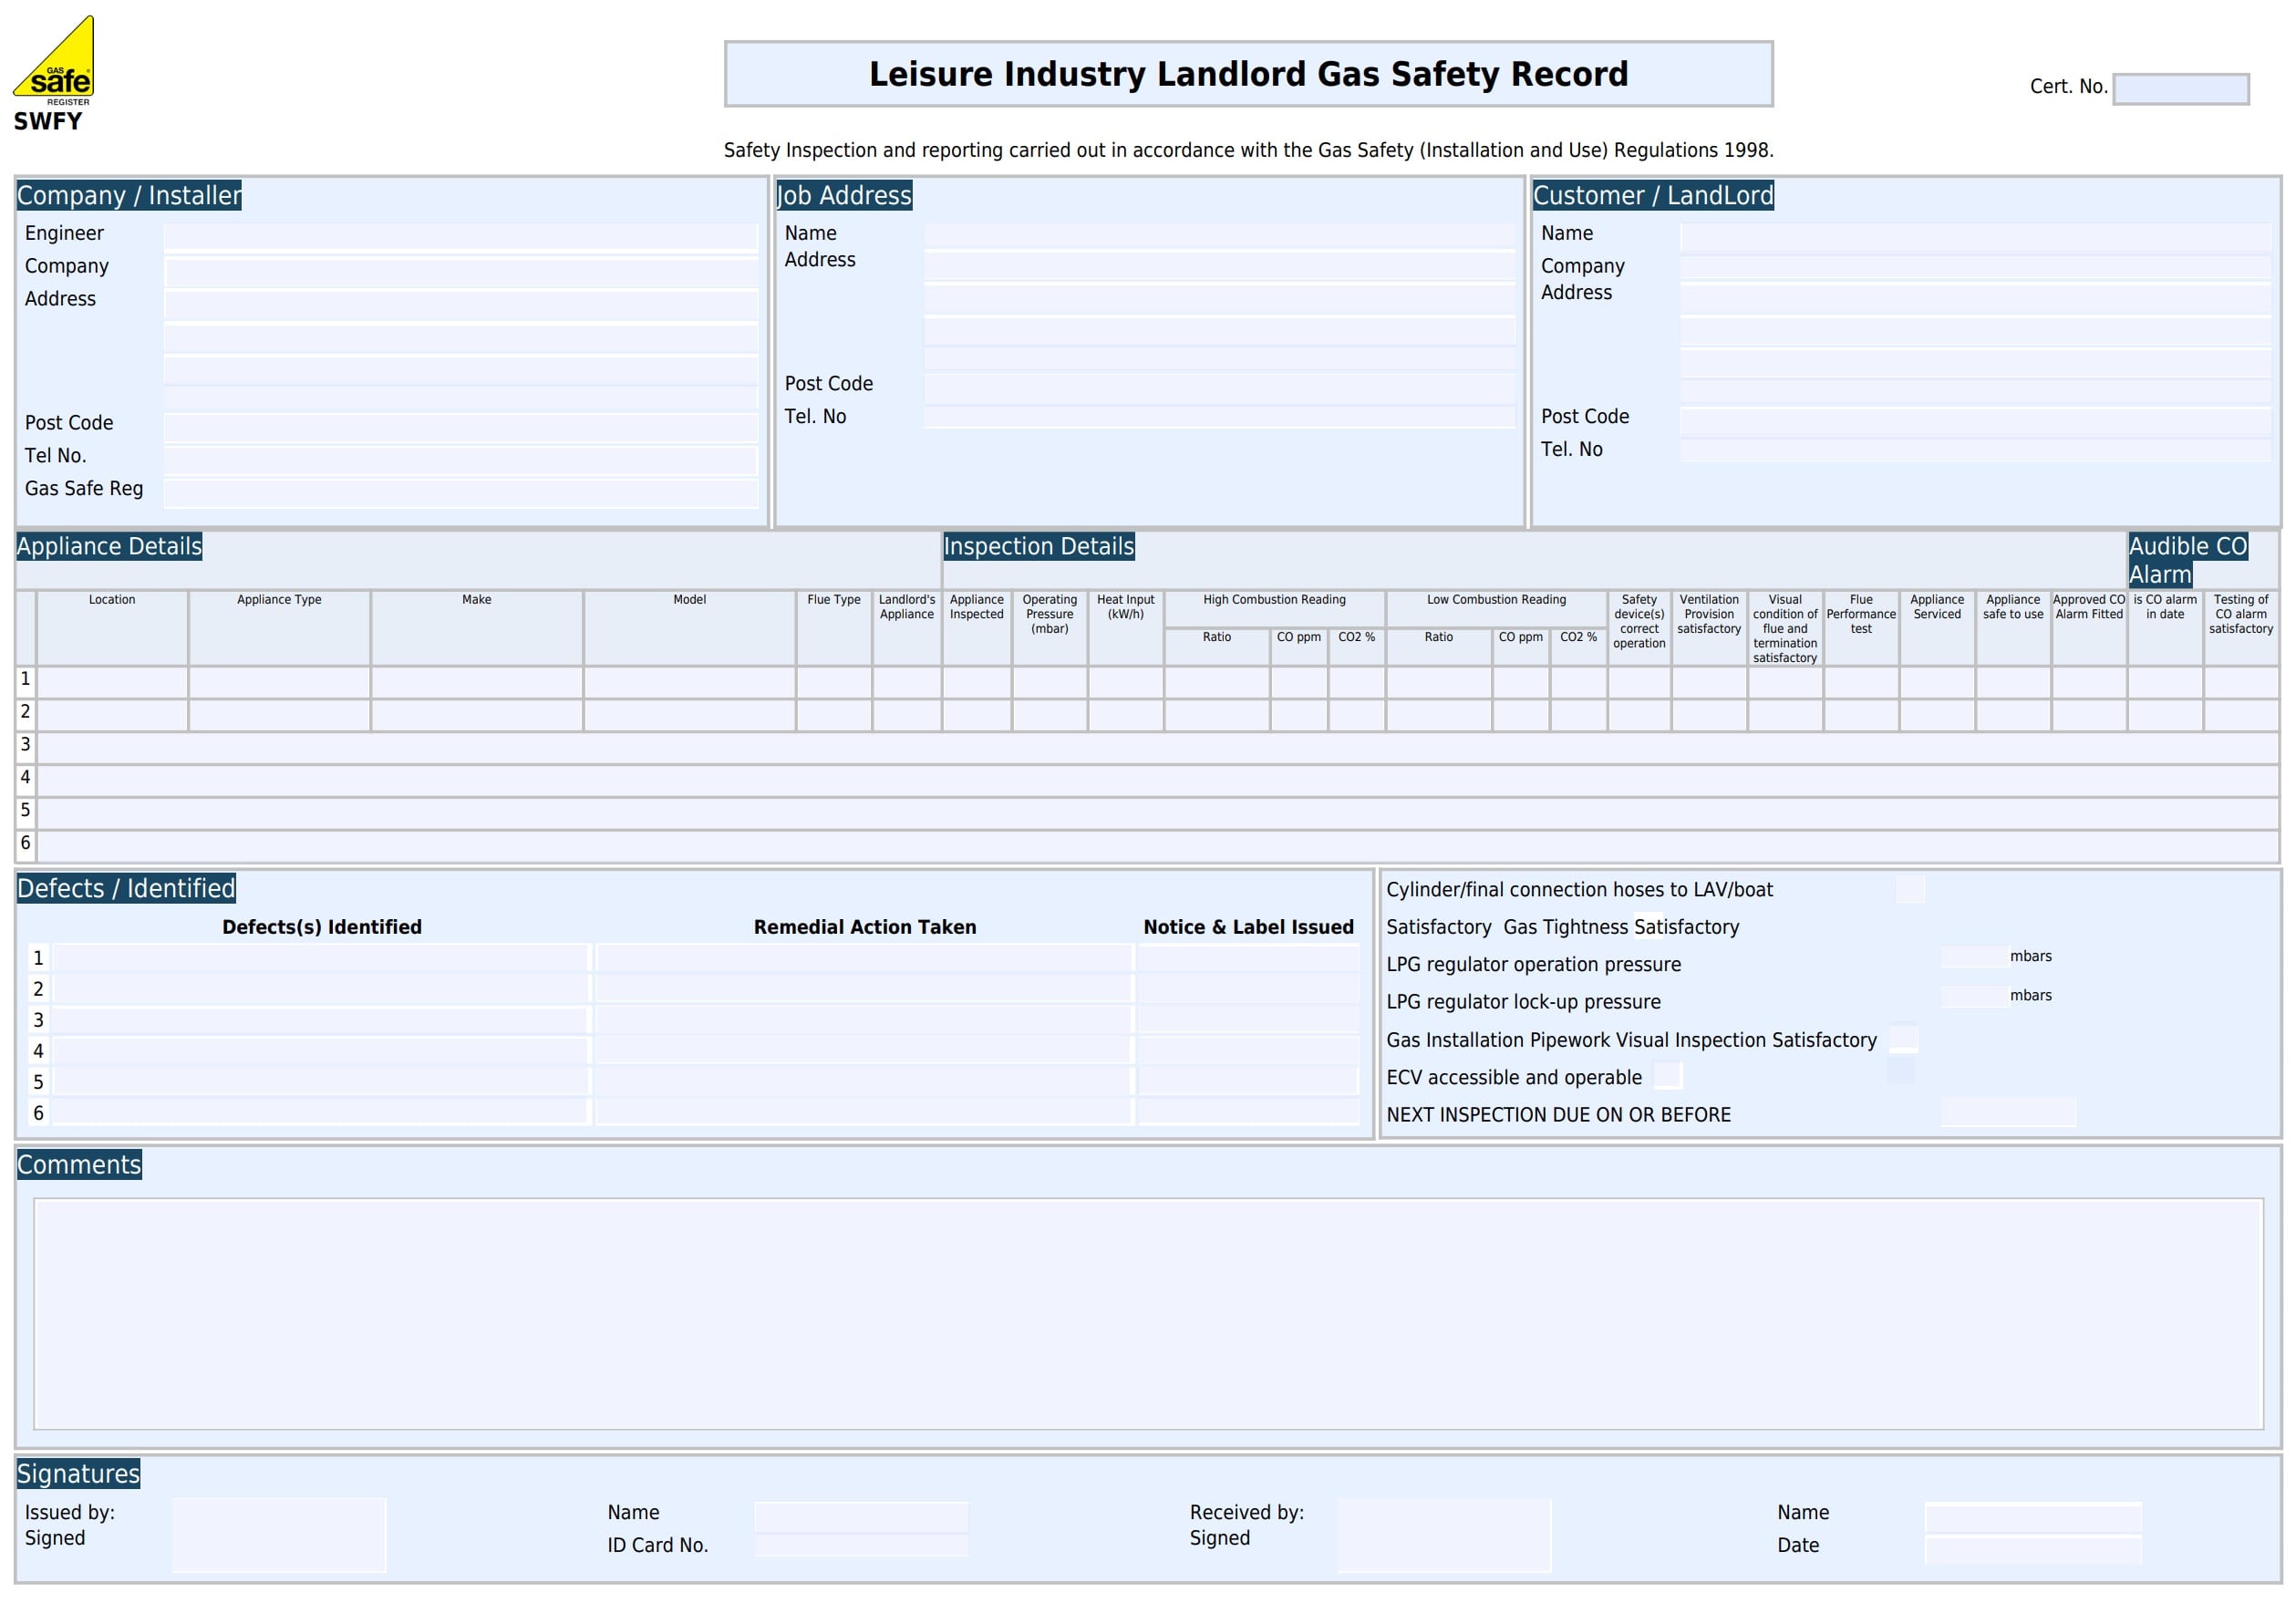The width and height of the screenshot is (2296, 1624).
Task: Click the first Defects Identified field
Action: coord(320,958)
